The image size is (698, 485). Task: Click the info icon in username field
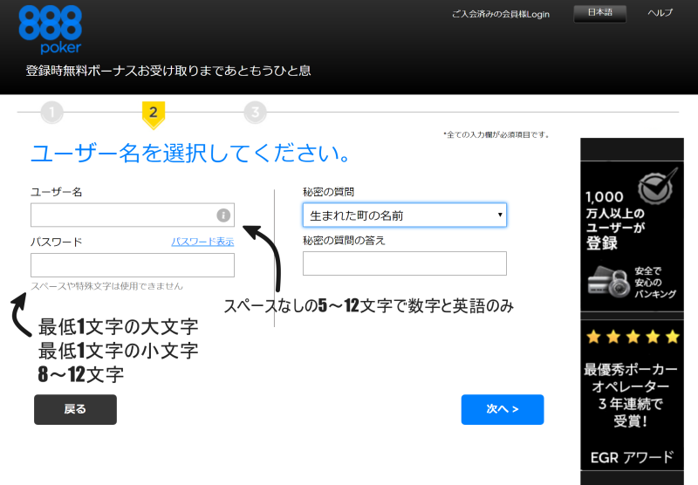pyautogui.click(x=223, y=215)
